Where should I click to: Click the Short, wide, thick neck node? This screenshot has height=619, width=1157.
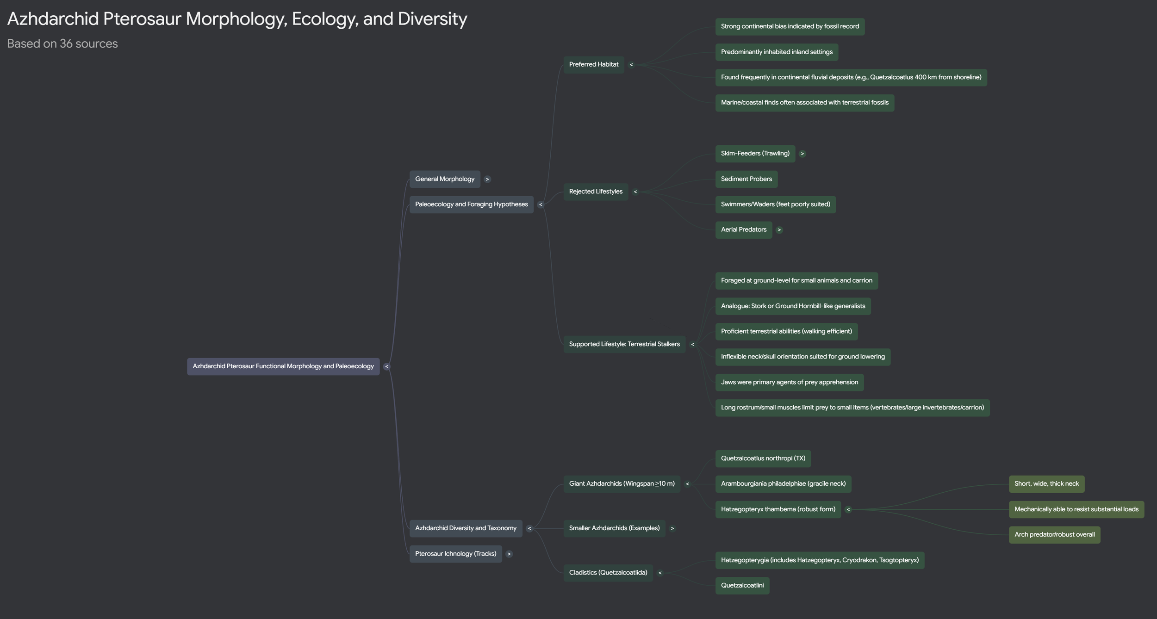[1046, 483]
